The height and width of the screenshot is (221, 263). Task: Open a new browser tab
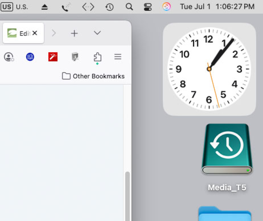point(75,33)
